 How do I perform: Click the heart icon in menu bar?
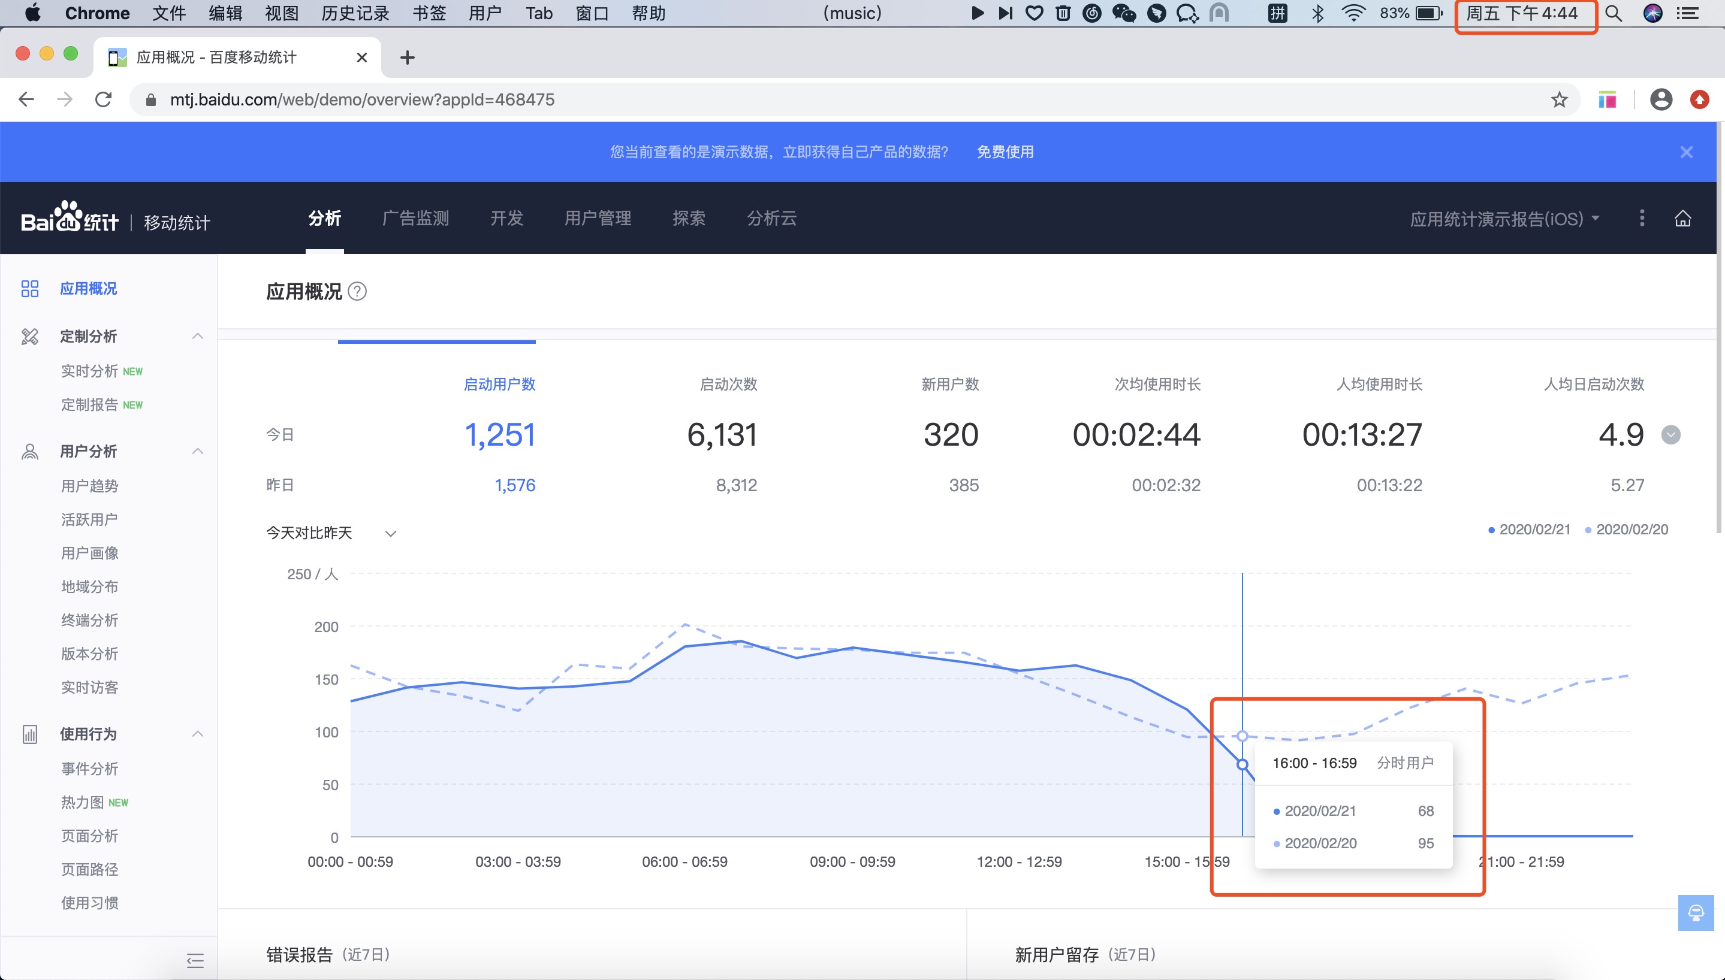click(1034, 13)
